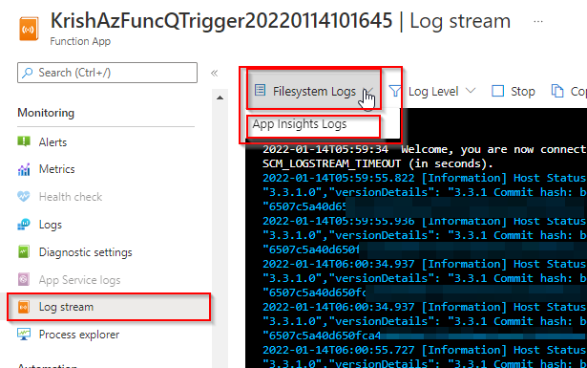Viewport: 587px width, 368px height.
Task: Click the Process explorer monitor icon
Action: click(x=24, y=335)
